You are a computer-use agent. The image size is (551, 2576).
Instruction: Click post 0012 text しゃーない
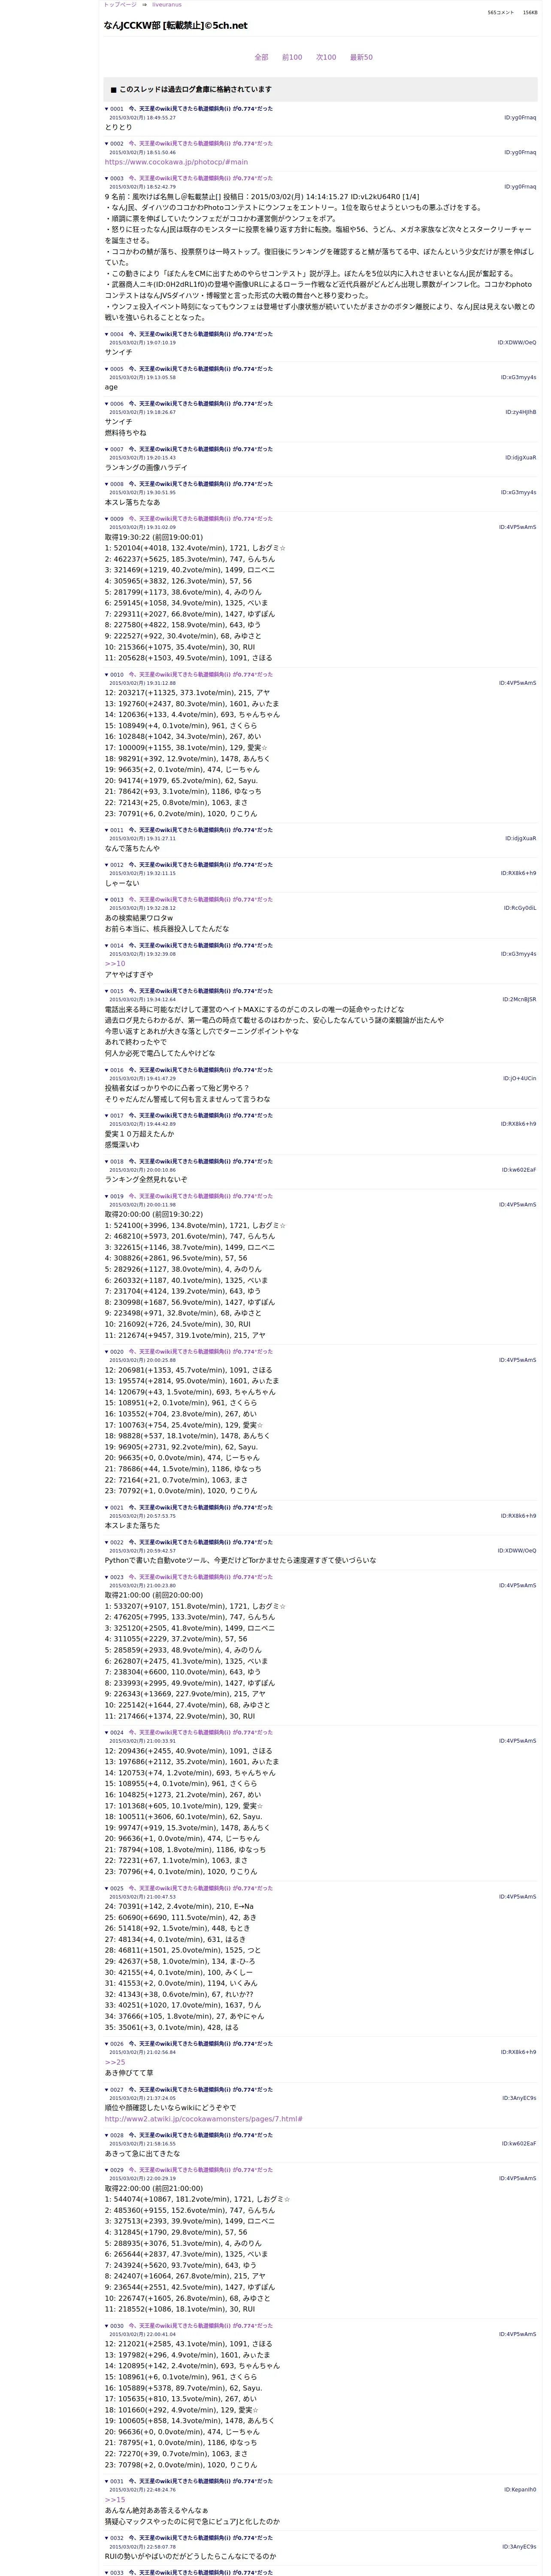pyautogui.click(x=122, y=883)
